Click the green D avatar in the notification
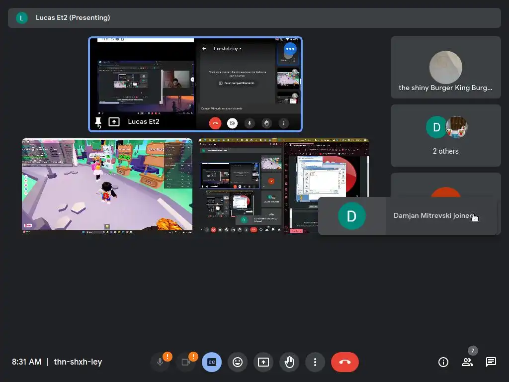Viewport: 509px width, 382px height. (x=352, y=216)
